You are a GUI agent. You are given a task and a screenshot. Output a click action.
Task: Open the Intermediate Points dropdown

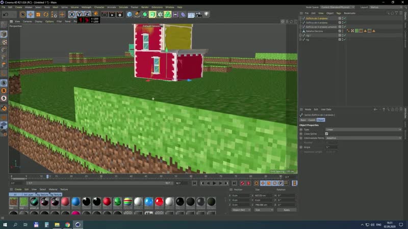(363, 138)
